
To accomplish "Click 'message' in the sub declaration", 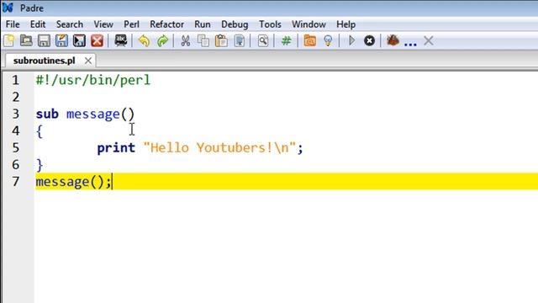I will [93, 114].
